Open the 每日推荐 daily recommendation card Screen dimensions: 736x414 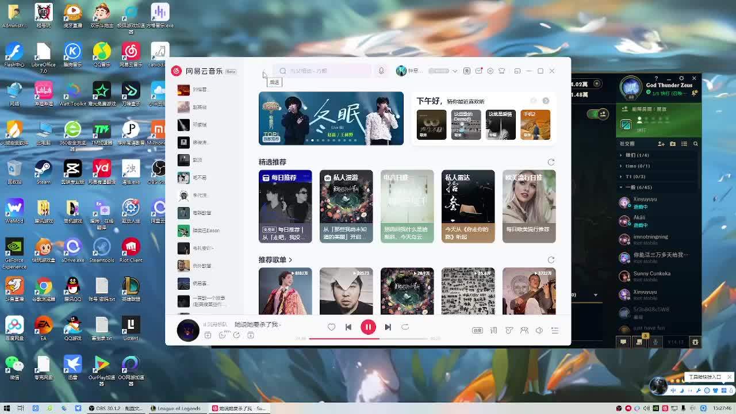(285, 206)
